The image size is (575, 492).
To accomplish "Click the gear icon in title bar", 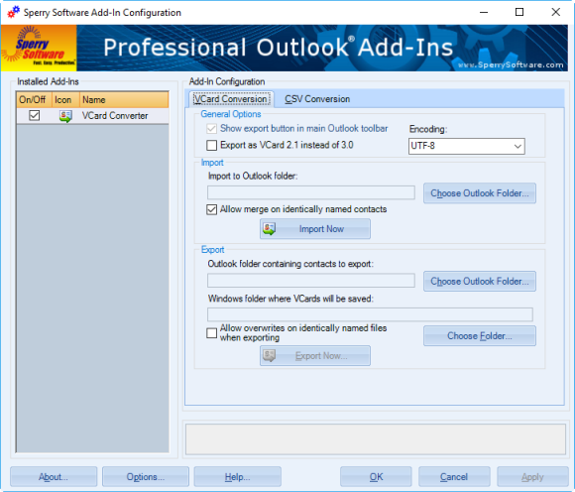I will coord(13,12).
